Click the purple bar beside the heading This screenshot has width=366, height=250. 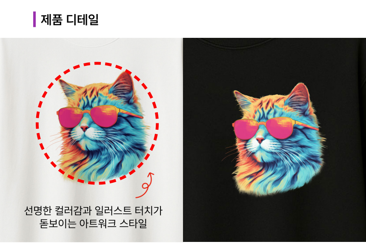click(34, 20)
